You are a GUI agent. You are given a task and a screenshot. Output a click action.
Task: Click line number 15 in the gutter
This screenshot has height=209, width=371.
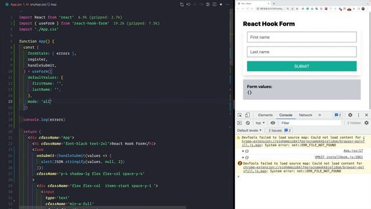tap(10, 102)
